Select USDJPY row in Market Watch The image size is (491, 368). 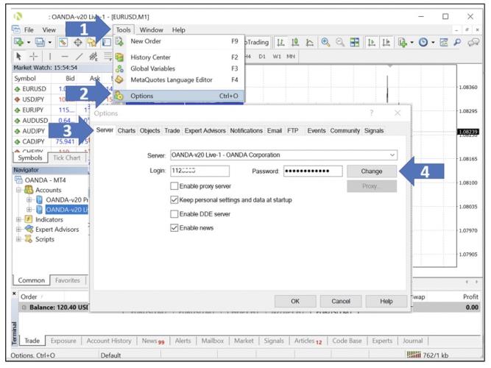[63, 99]
